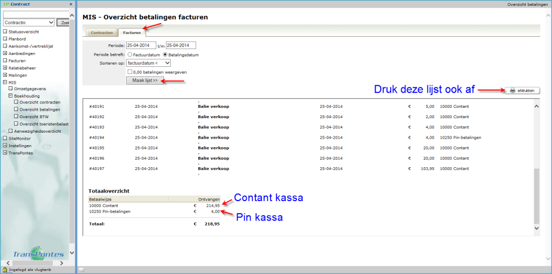The height and width of the screenshot is (274, 552).
Task: Click the TransPontes logo
Action: point(39,254)
